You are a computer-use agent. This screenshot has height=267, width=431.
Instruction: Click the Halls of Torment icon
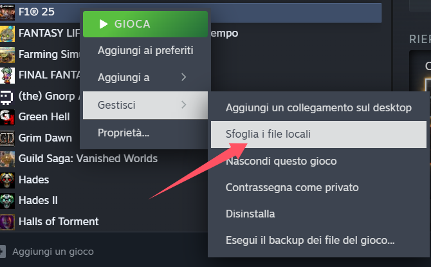point(7,221)
